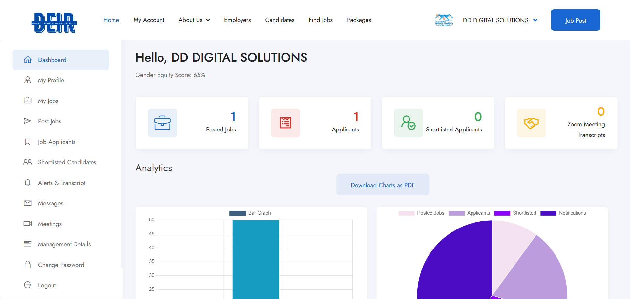Screen dimensions: 630x299
Task: Click the Shortlisted Applicants card label
Action: (x=454, y=130)
